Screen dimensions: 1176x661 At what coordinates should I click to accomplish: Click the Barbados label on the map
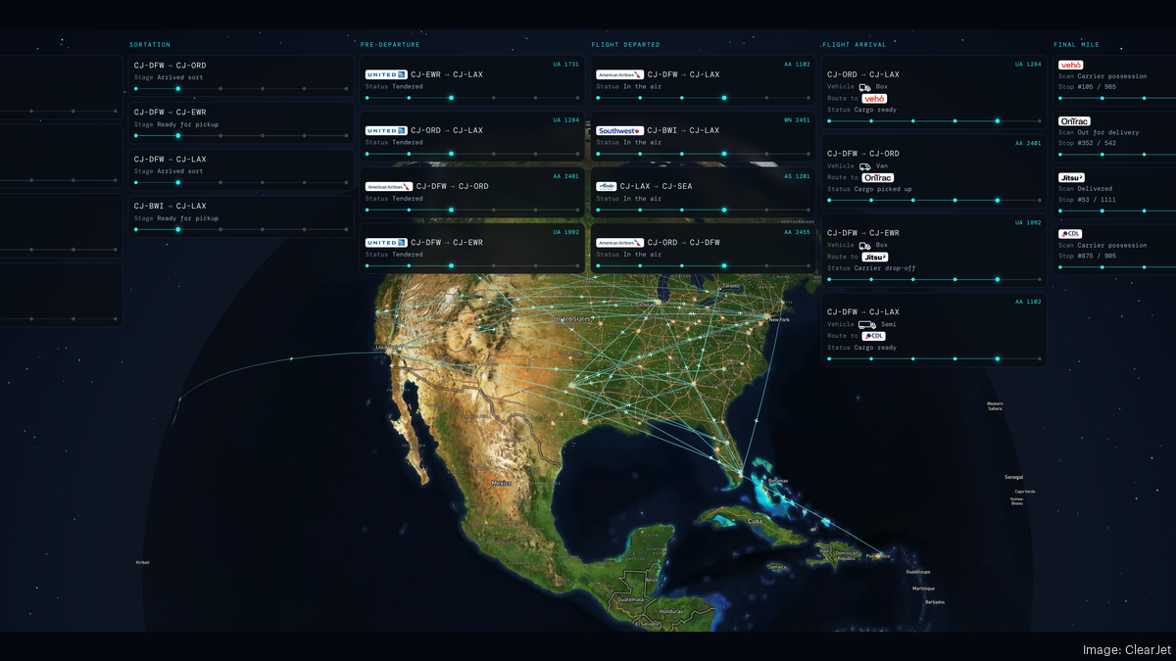tap(935, 602)
